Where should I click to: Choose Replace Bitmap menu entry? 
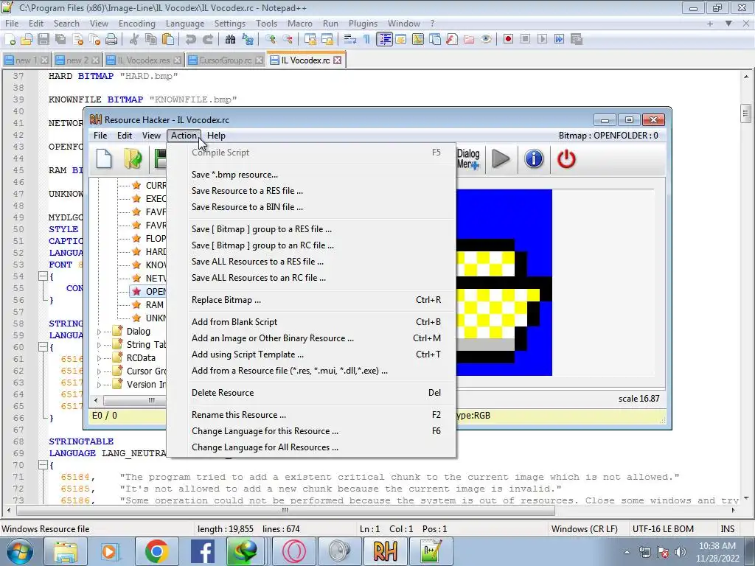click(x=312, y=300)
